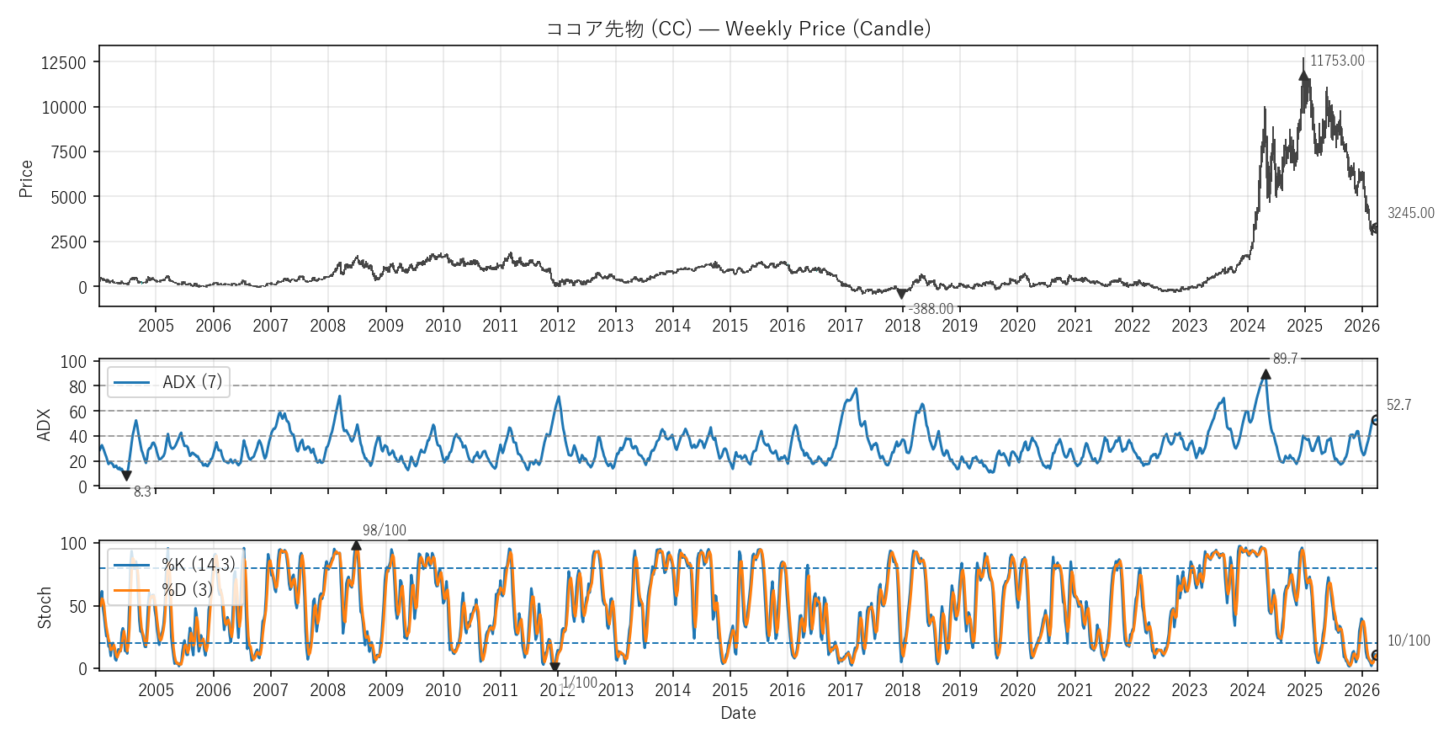Click the 3245.00 last price label
The height and width of the screenshot is (739, 1454).
[x=1410, y=213]
